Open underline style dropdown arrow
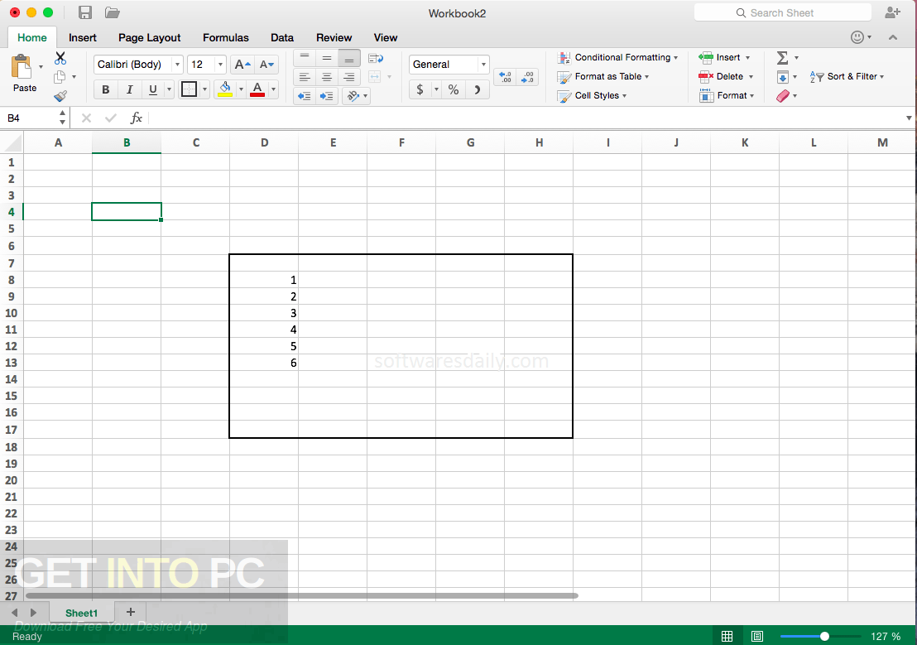Viewport: 917px width, 645px height. (169, 89)
